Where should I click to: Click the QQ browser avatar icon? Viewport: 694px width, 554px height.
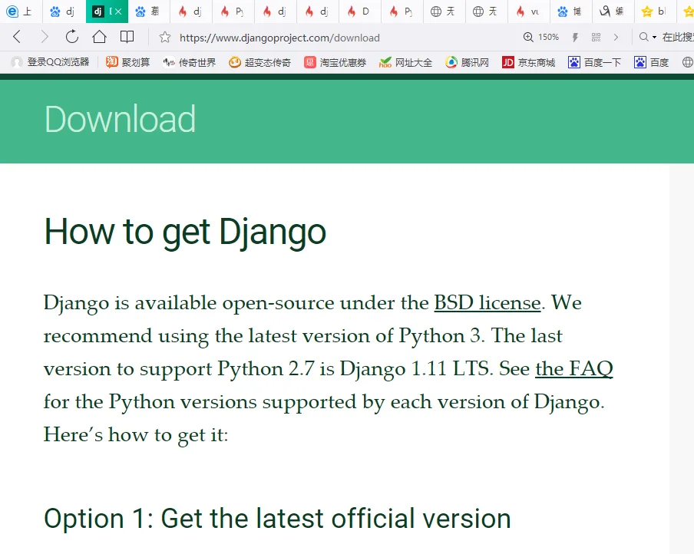point(17,62)
